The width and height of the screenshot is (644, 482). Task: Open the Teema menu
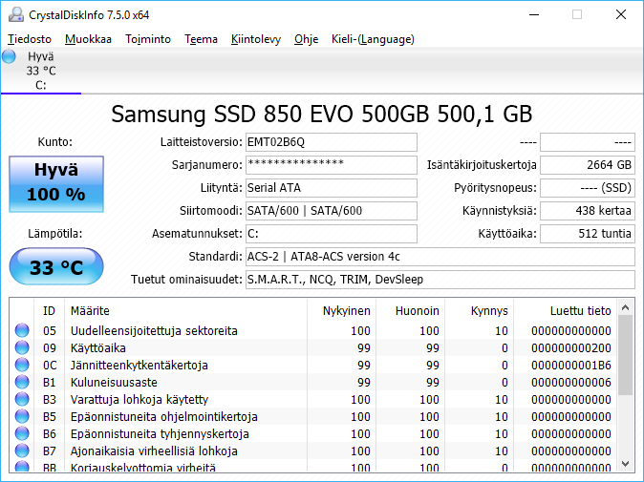(x=201, y=39)
